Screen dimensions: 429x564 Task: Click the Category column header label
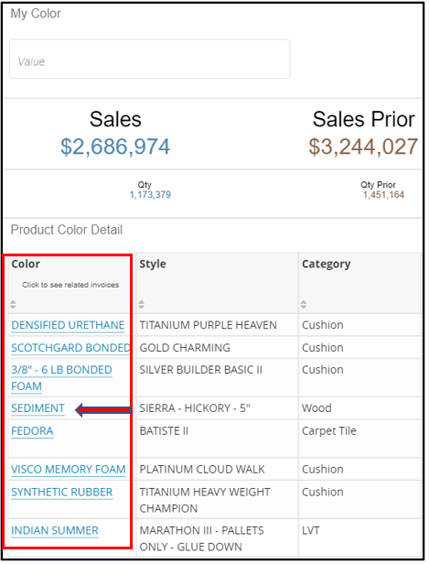pos(327,264)
